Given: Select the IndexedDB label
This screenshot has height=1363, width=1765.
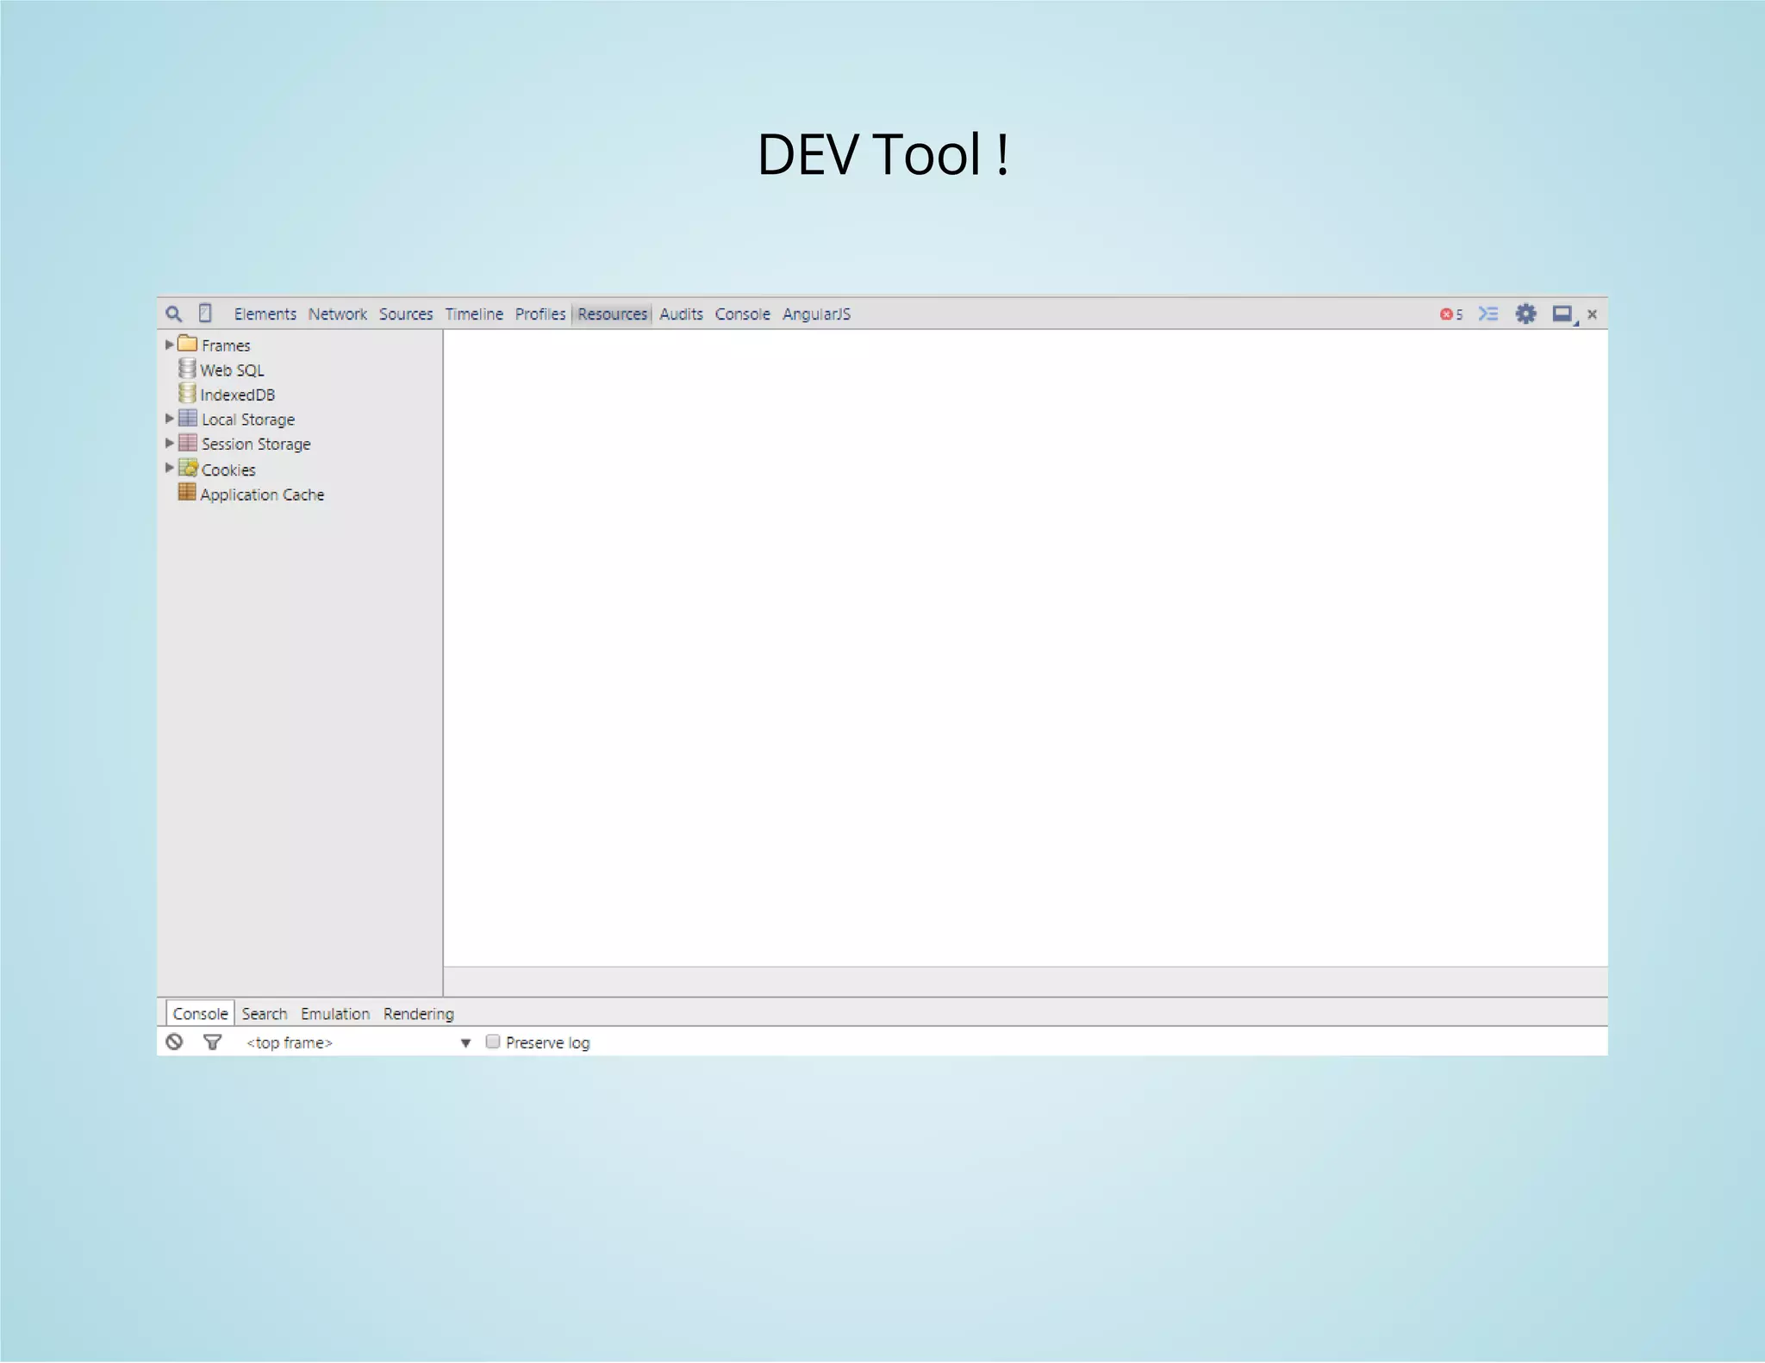Looking at the screenshot, I should click(x=237, y=395).
